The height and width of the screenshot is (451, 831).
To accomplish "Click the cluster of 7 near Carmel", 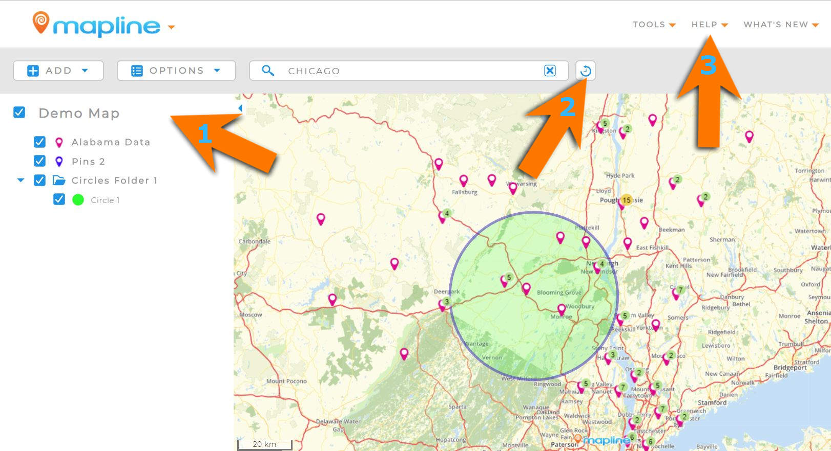I will click(678, 292).
